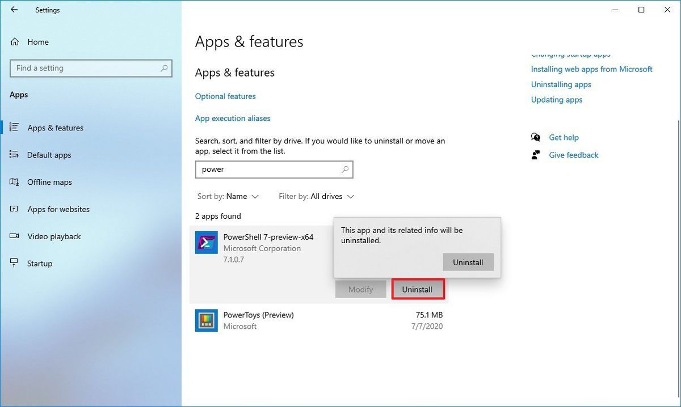Open Offline maps page
Image resolution: width=681 pixels, height=407 pixels.
(x=50, y=183)
